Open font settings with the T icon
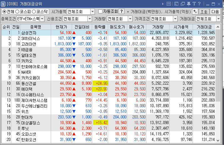 (194, 4)
